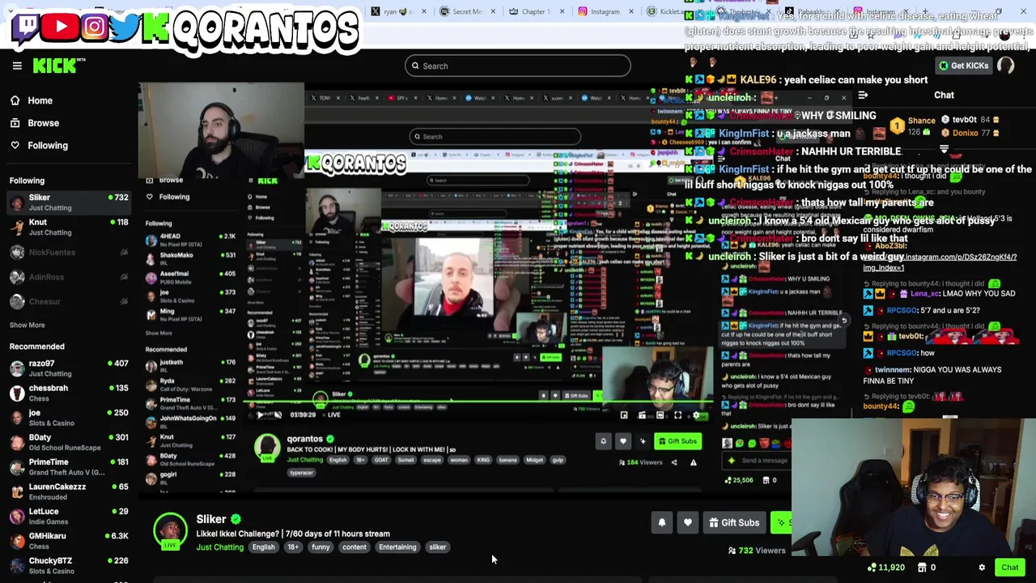This screenshot has width=1036, height=583.
Task: Select the 18+ tag under Sliker
Action: tap(293, 547)
